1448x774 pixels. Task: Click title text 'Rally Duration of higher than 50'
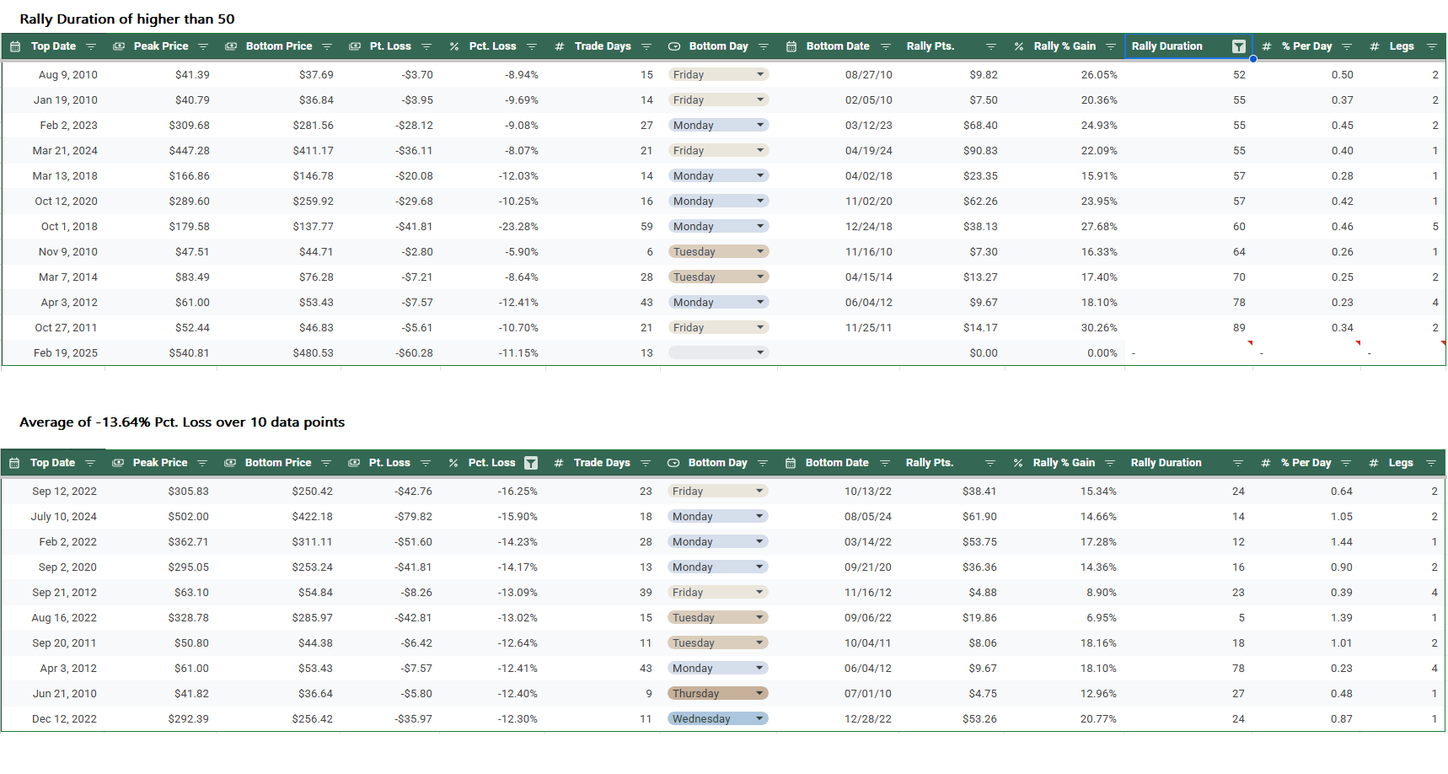tap(127, 19)
